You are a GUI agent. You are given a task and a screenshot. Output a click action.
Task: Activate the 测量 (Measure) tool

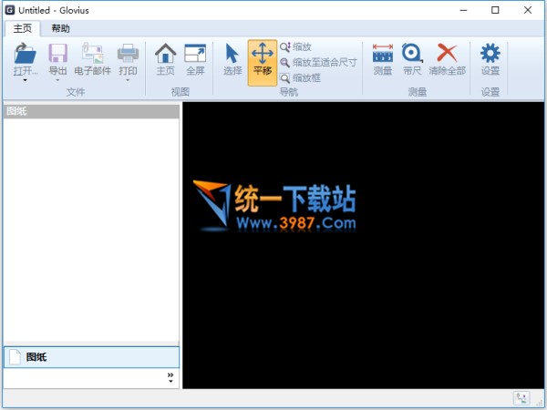coord(383,55)
